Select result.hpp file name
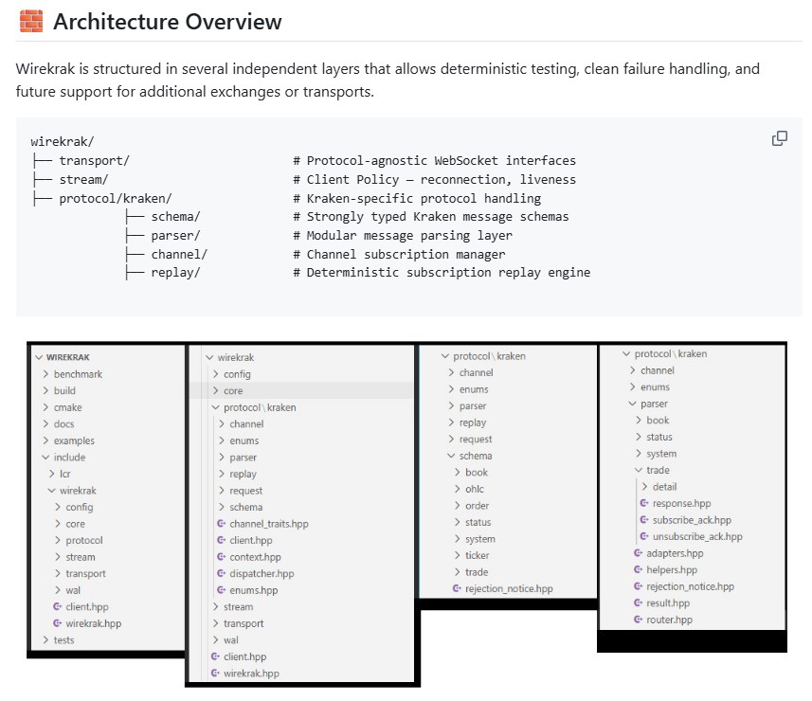The width and height of the screenshot is (812, 701). click(668, 602)
